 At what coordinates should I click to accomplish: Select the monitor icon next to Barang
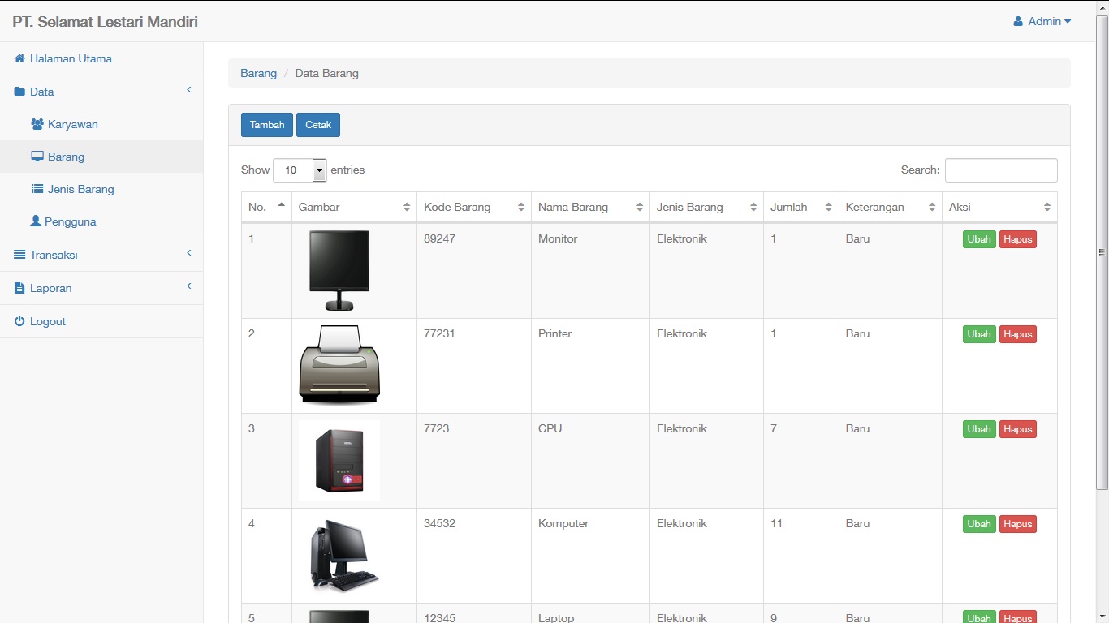39,157
